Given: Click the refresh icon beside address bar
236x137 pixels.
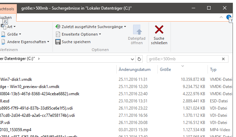Looking at the screenshot, I should (139, 59).
